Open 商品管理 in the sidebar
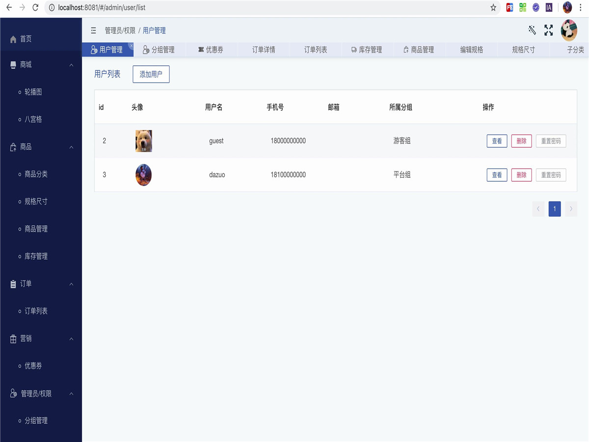 tap(36, 229)
